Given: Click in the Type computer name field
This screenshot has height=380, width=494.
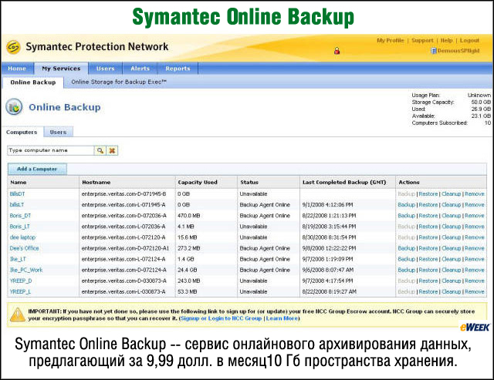Looking at the screenshot, I should click(50, 150).
